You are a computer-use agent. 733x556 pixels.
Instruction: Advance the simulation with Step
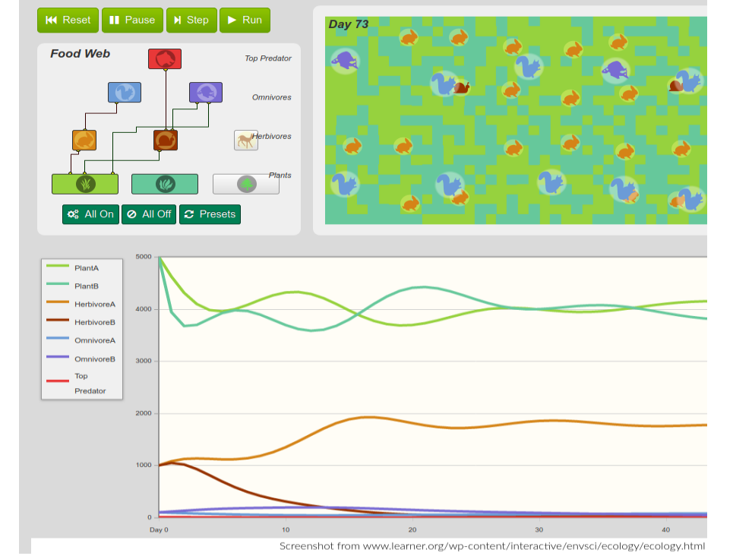click(x=191, y=21)
